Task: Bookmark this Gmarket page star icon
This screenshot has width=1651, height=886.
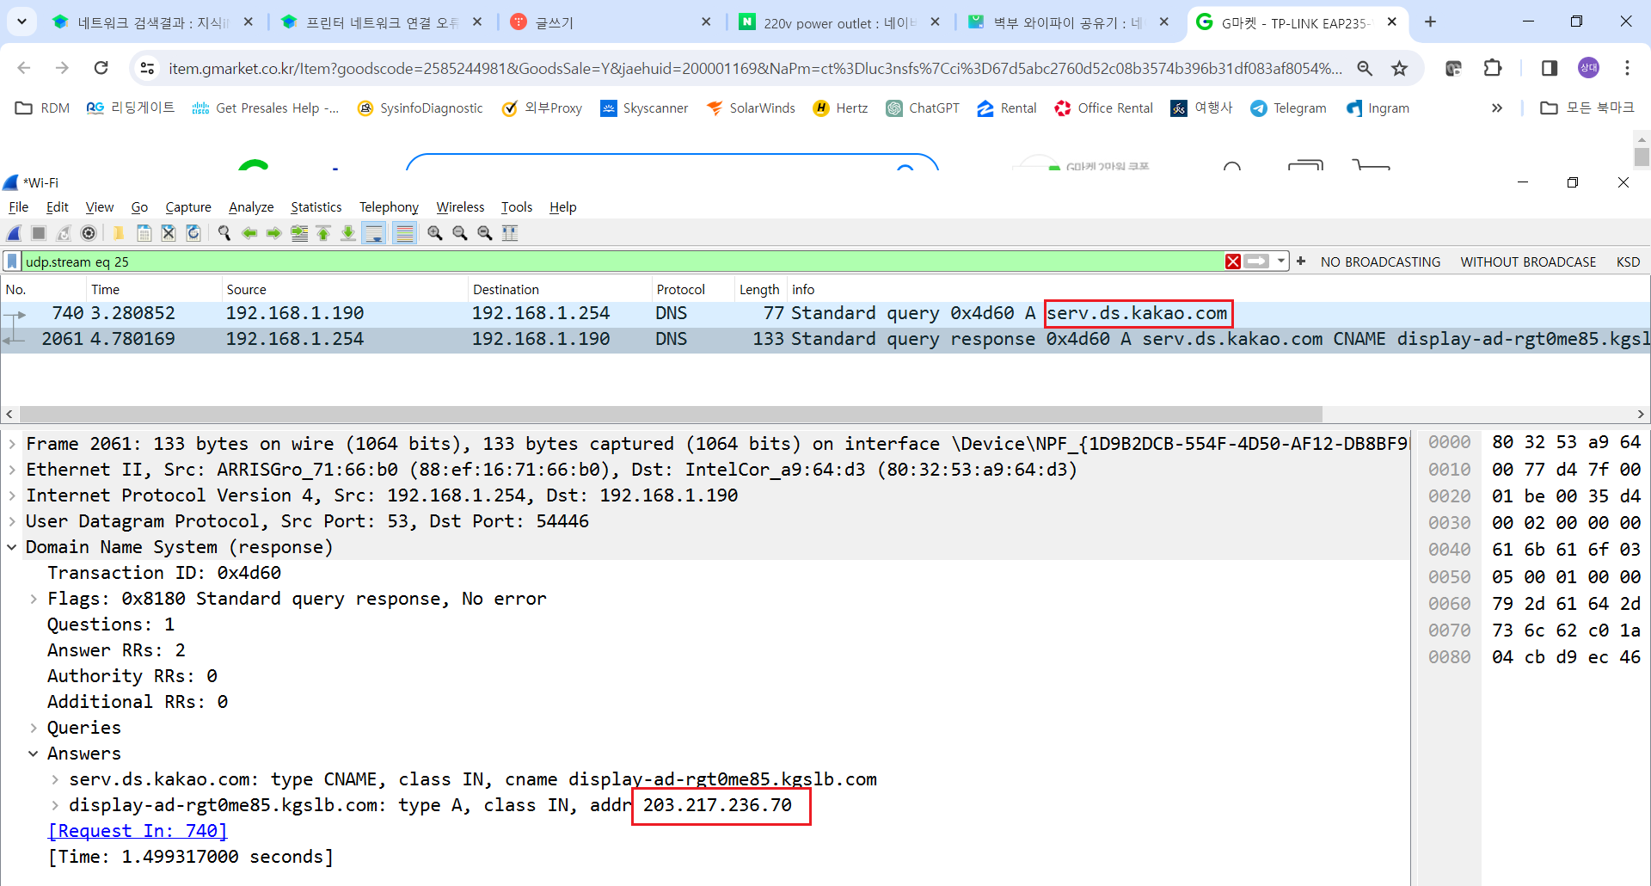Action: coord(1400,68)
